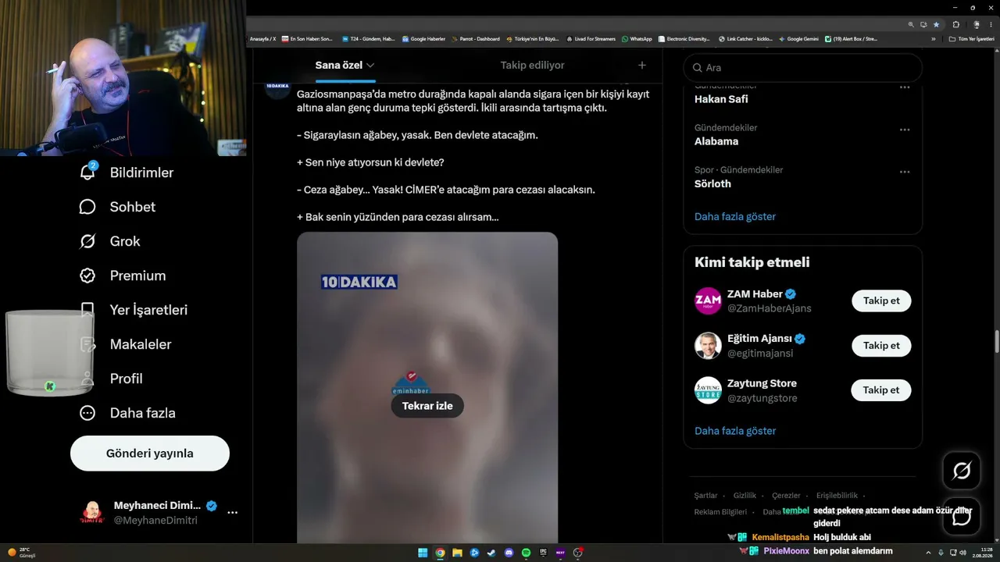
Task: Click the Gizlilik footer link
Action: 745,496
